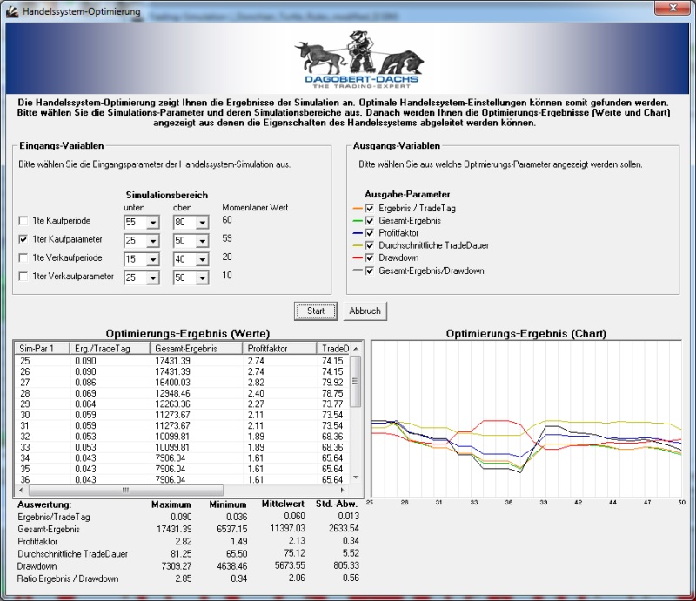Click Profitfaktor value 2.27
Screen dimensions: 696x601
point(256,404)
